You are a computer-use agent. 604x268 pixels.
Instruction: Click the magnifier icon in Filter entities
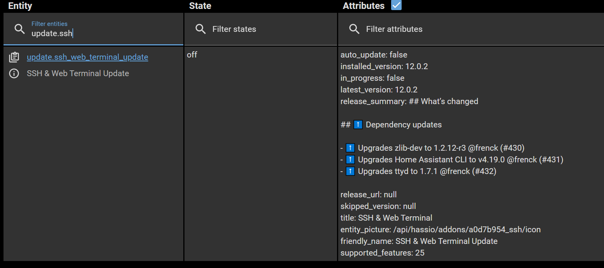[x=19, y=29]
